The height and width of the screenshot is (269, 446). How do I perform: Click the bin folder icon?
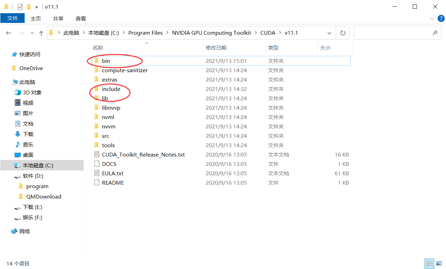(x=96, y=61)
